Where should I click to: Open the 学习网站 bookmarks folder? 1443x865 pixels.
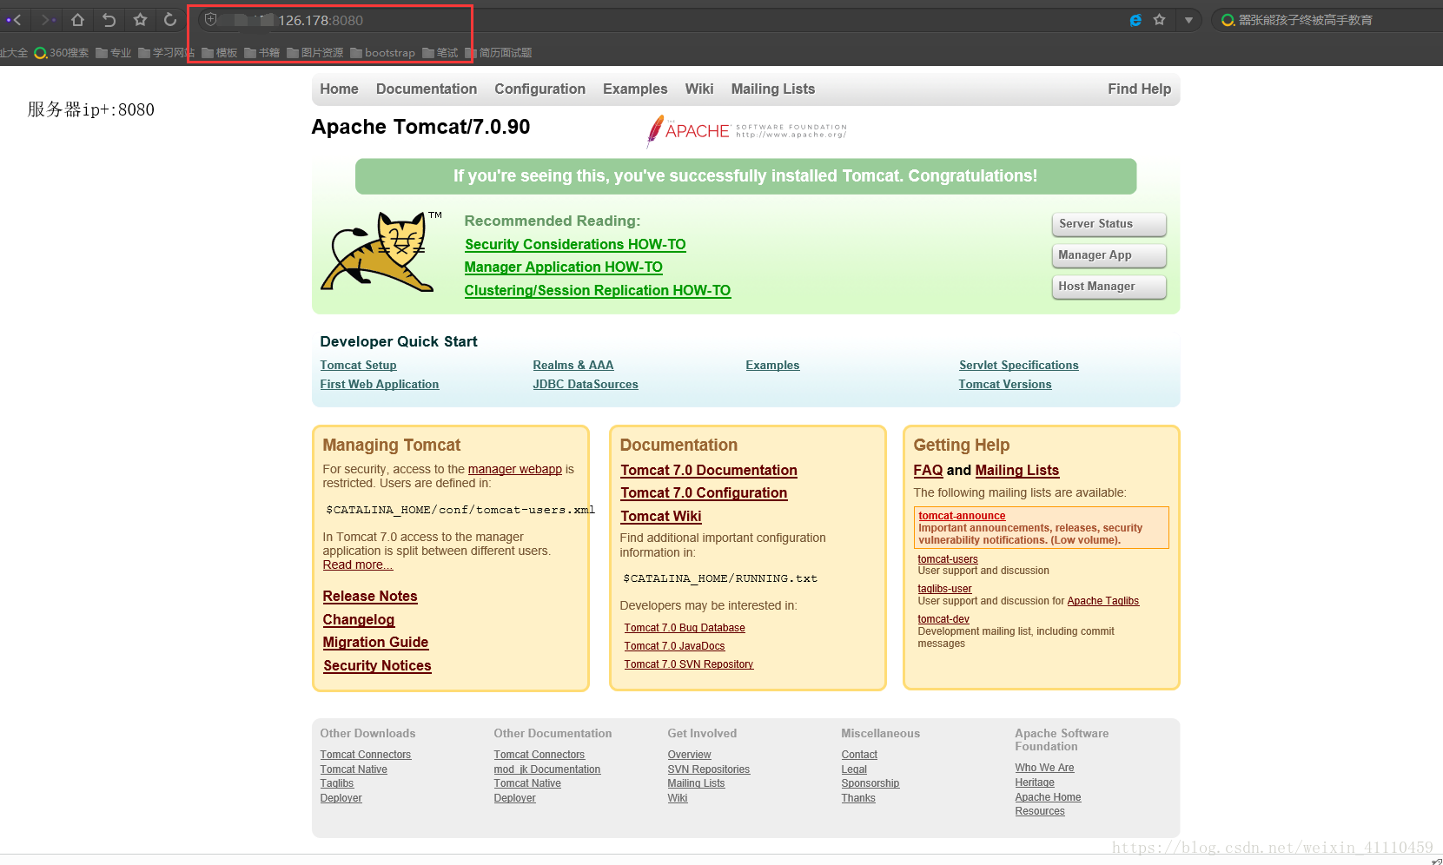point(166,53)
